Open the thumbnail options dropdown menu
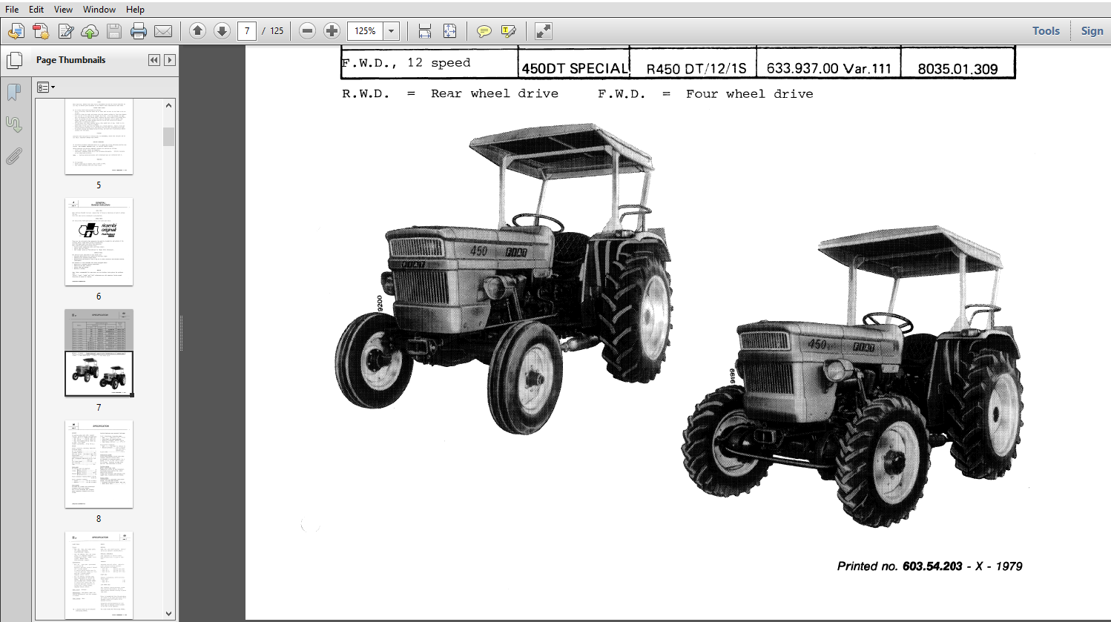The height and width of the screenshot is (622, 1111). (x=46, y=87)
